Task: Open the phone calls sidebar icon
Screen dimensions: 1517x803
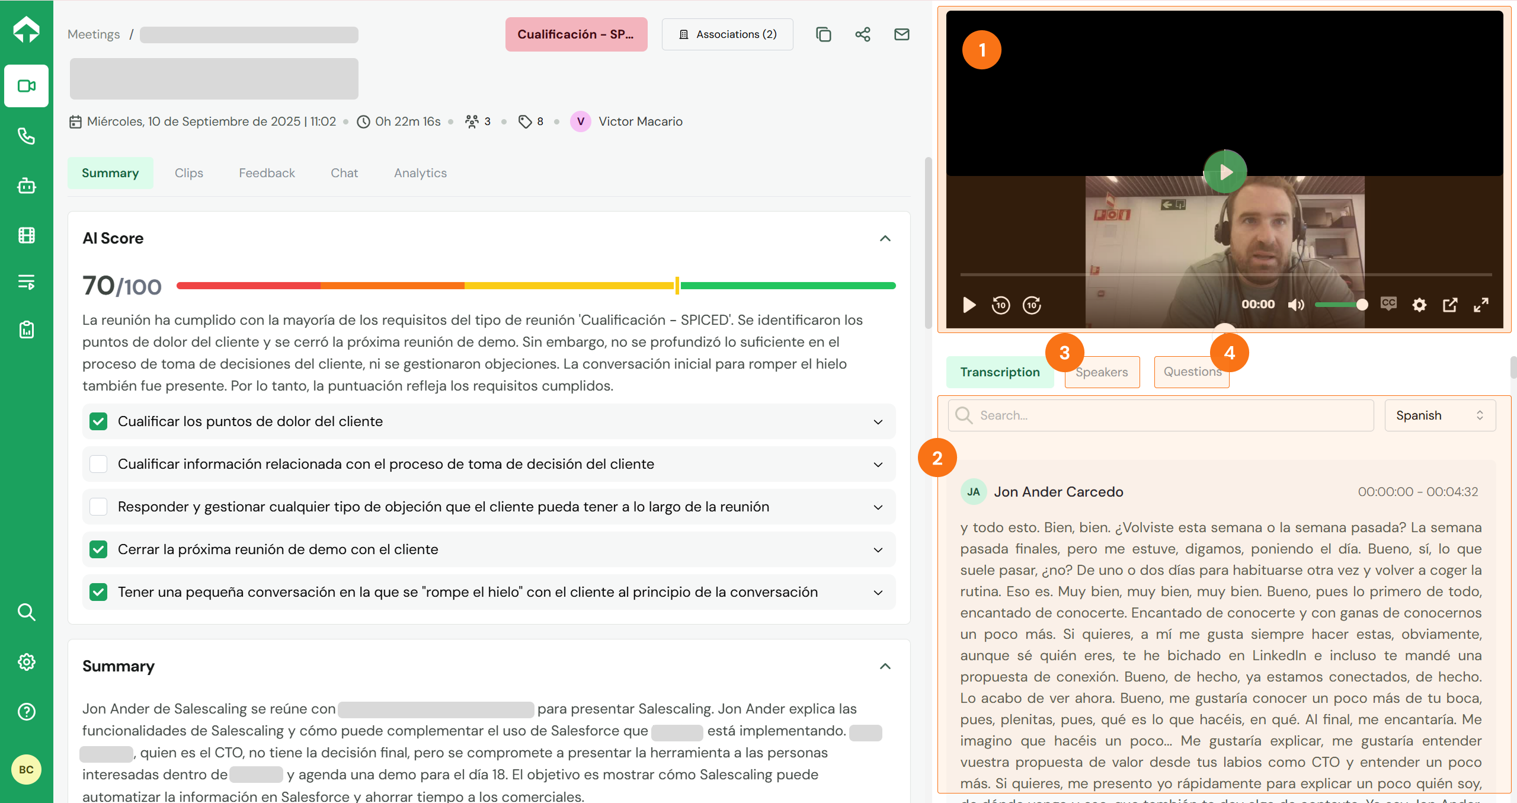Action: coord(26,136)
